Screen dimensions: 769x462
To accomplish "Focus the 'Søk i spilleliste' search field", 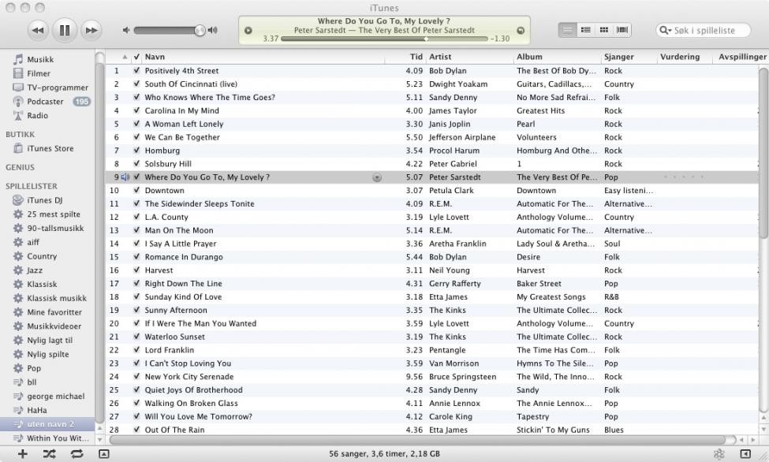I will point(704,31).
